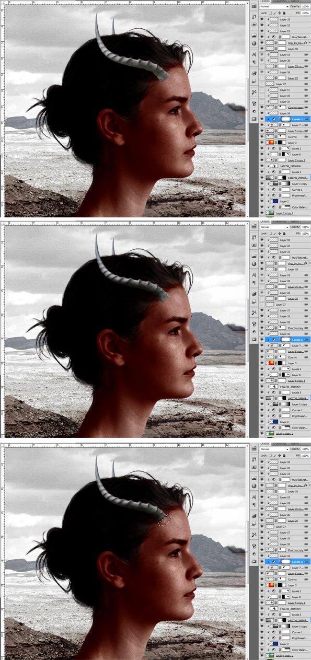Open History panel icon in top screenshot
This screenshot has width=311, height=660.
point(254,17)
